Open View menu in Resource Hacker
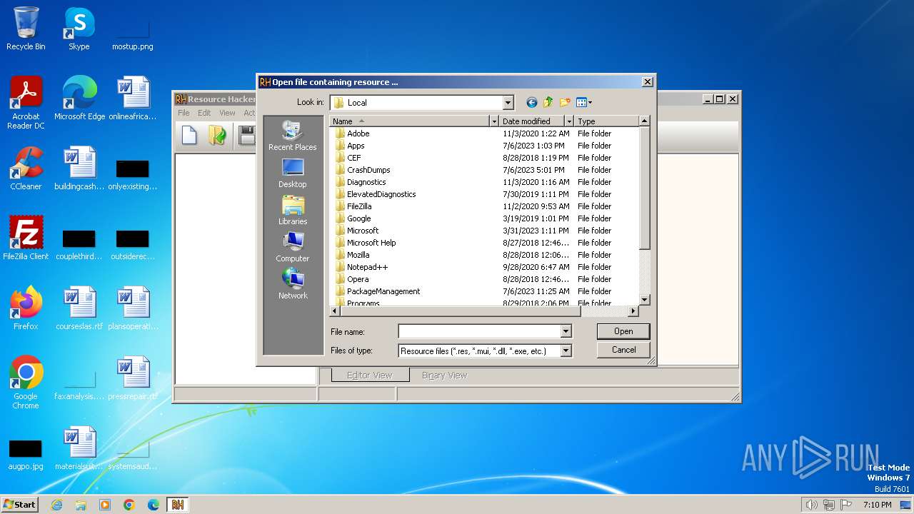The height and width of the screenshot is (514, 914). [x=227, y=113]
